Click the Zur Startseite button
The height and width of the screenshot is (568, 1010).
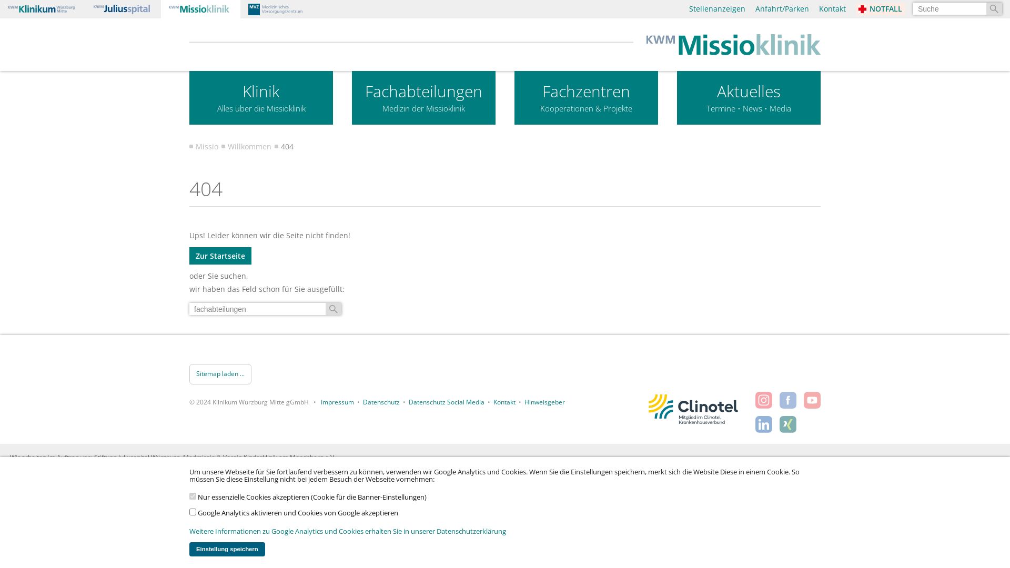pos(220,256)
